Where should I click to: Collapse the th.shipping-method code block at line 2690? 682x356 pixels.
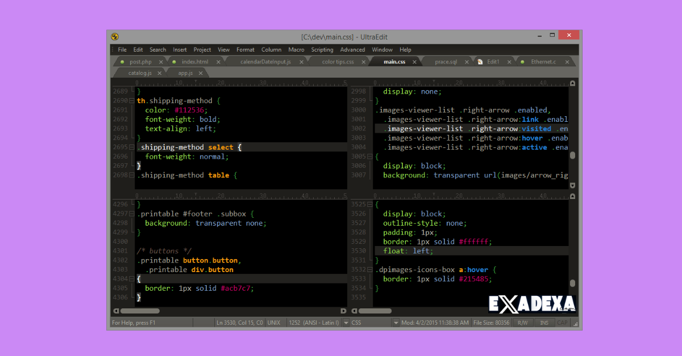point(132,101)
